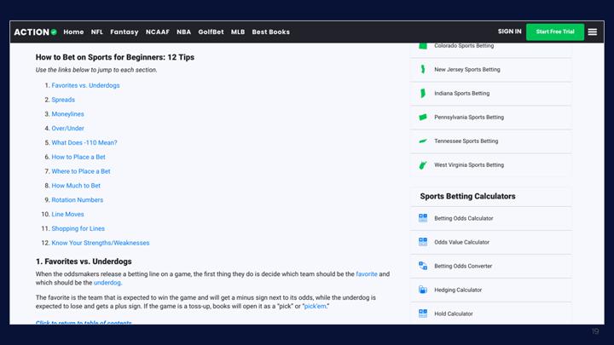Viewport: 614px width, 345px height.
Task: Open Betting Odds Calculator link
Action: click(x=464, y=218)
